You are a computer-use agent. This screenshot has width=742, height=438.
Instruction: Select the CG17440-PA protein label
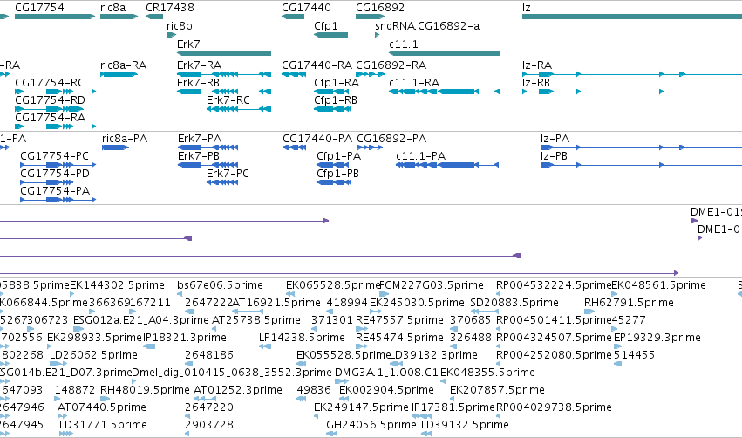[x=317, y=138]
